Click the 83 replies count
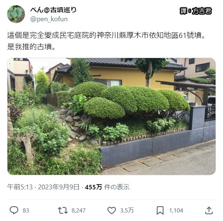Image resolution: width=223 pixels, height=221 pixels. (26, 211)
